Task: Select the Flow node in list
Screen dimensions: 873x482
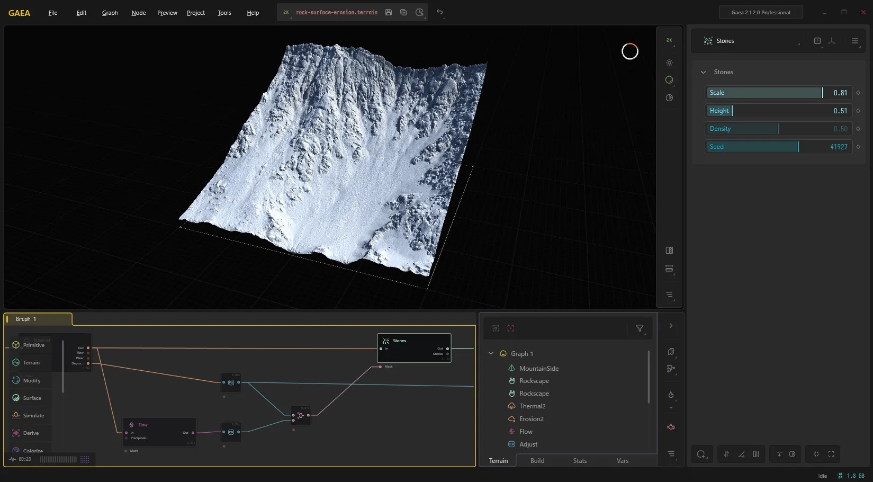Action: click(x=526, y=432)
